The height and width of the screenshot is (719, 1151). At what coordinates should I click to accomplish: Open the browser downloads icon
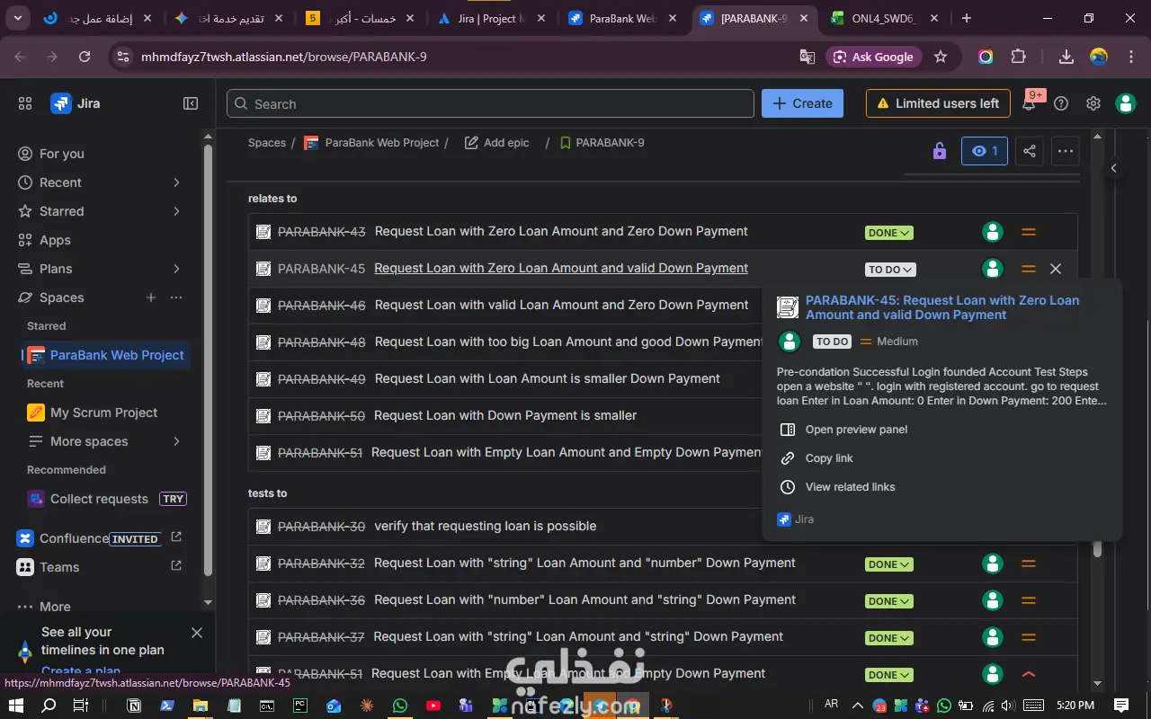pos(1066,57)
